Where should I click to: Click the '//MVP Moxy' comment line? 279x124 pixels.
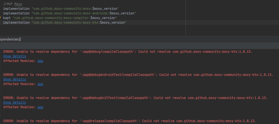[12, 4]
